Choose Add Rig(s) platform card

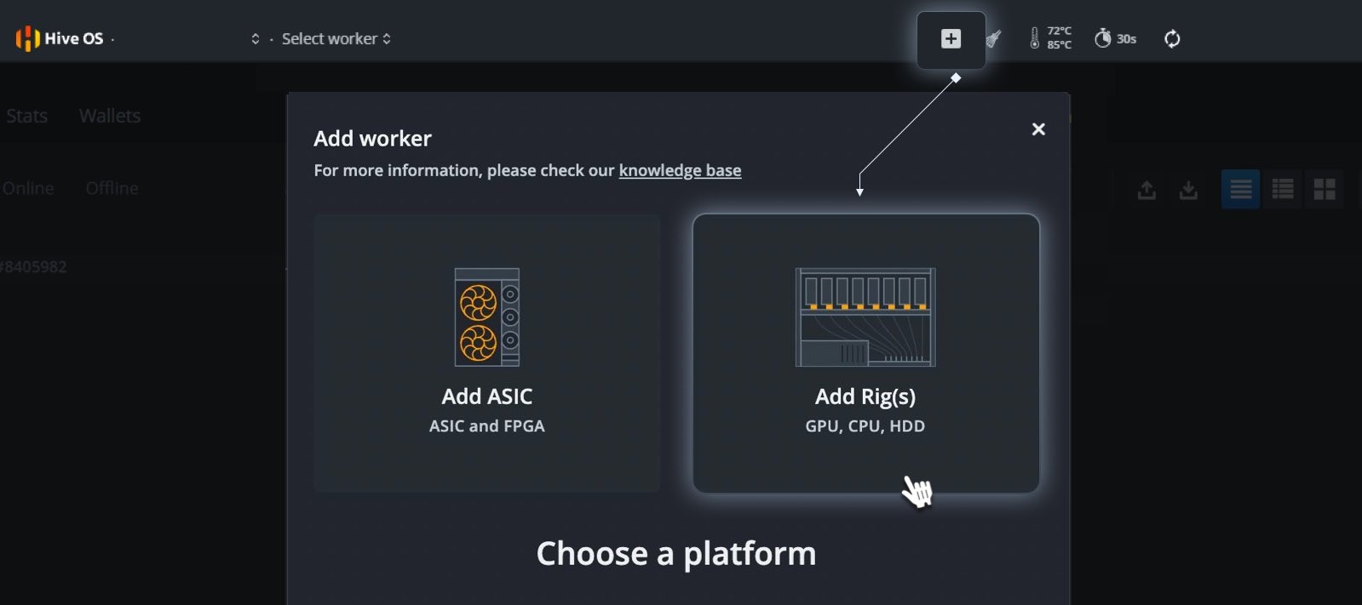tap(865, 353)
